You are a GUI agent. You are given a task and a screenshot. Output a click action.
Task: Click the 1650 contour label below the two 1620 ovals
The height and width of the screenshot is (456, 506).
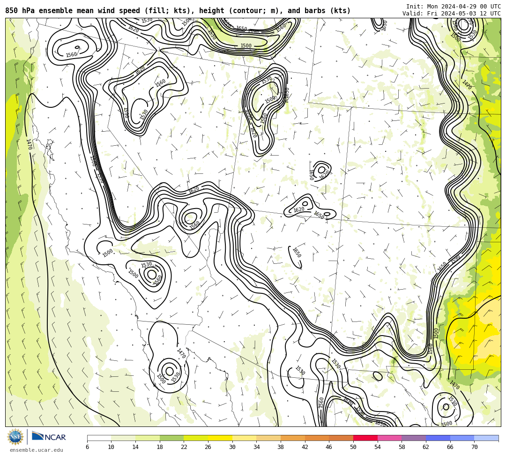pos(297,252)
